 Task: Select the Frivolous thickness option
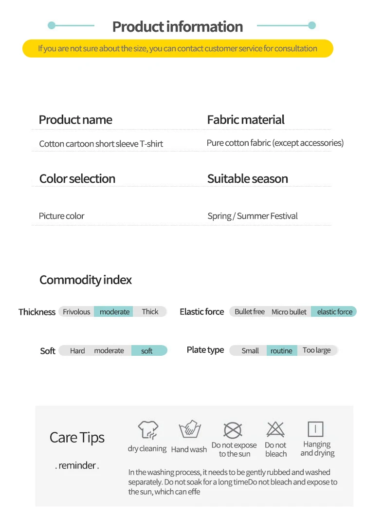point(76,312)
